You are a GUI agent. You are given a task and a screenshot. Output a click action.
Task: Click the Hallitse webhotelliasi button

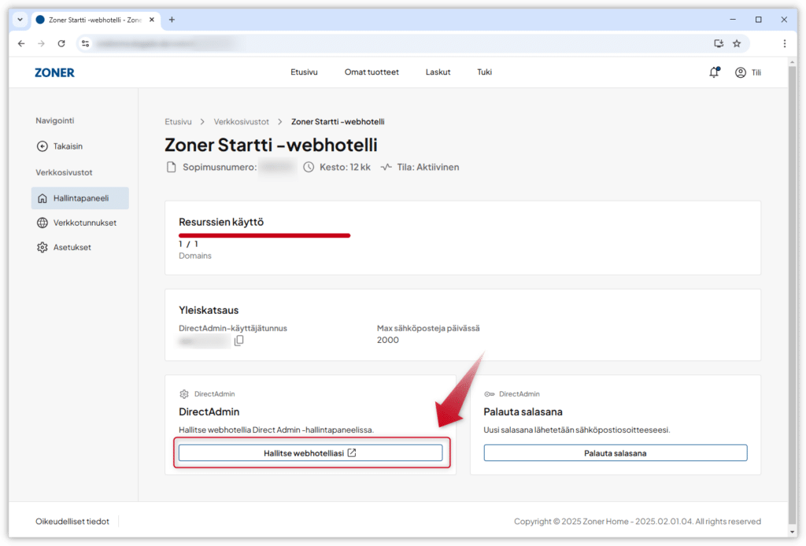click(x=310, y=453)
